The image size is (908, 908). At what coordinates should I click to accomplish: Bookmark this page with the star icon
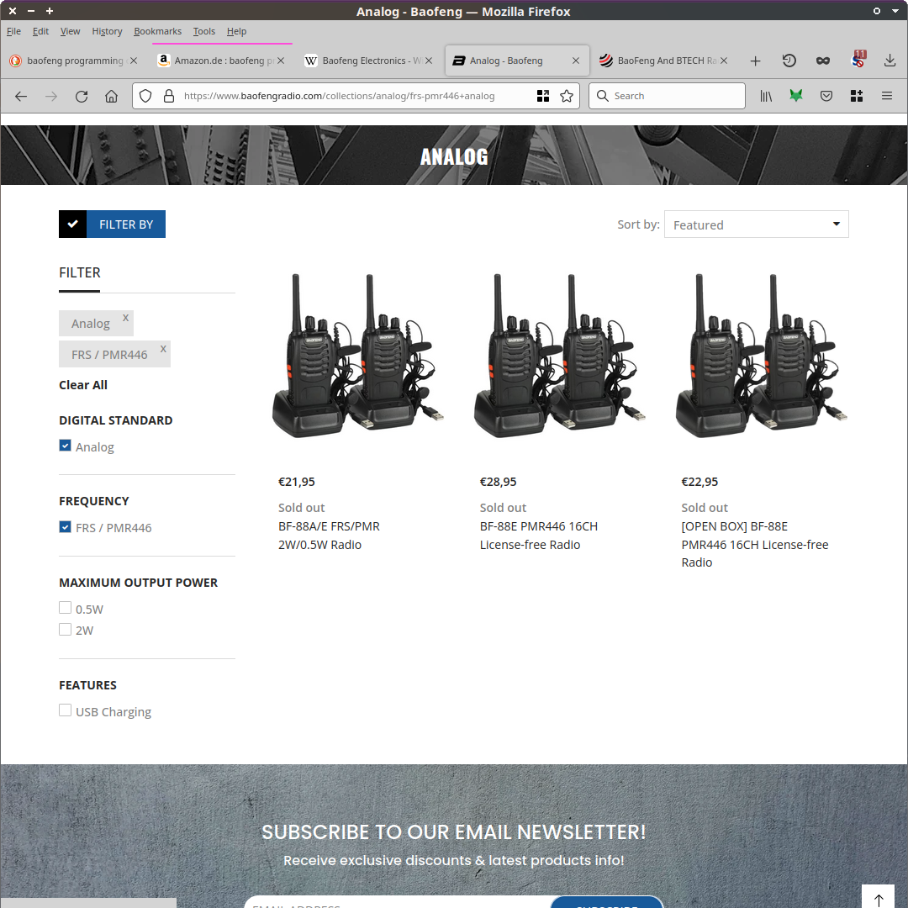[567, 97]
